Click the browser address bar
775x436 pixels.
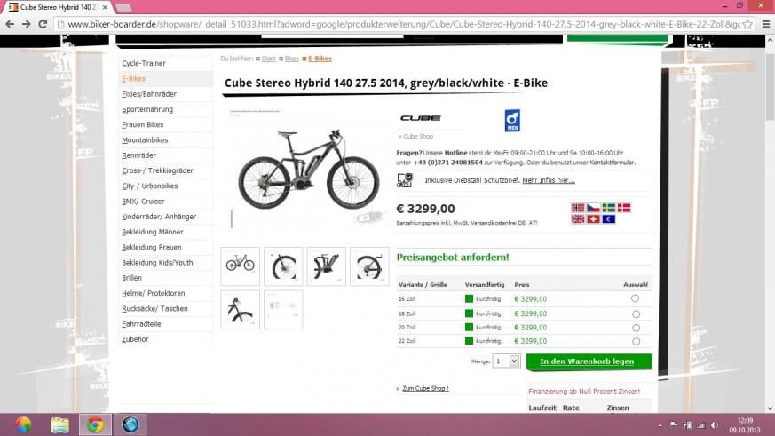click(x=403, y=24)
